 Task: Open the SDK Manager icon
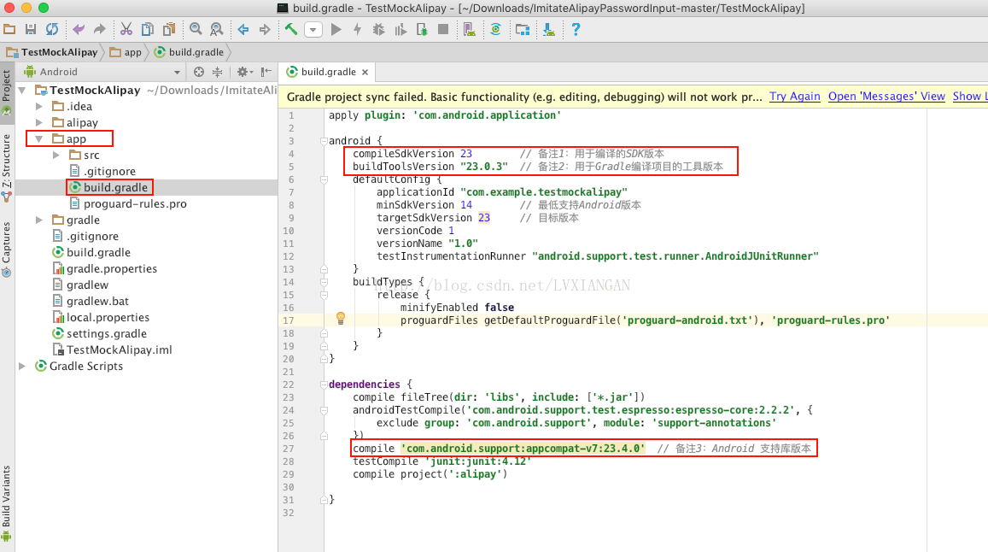(549, 29)
